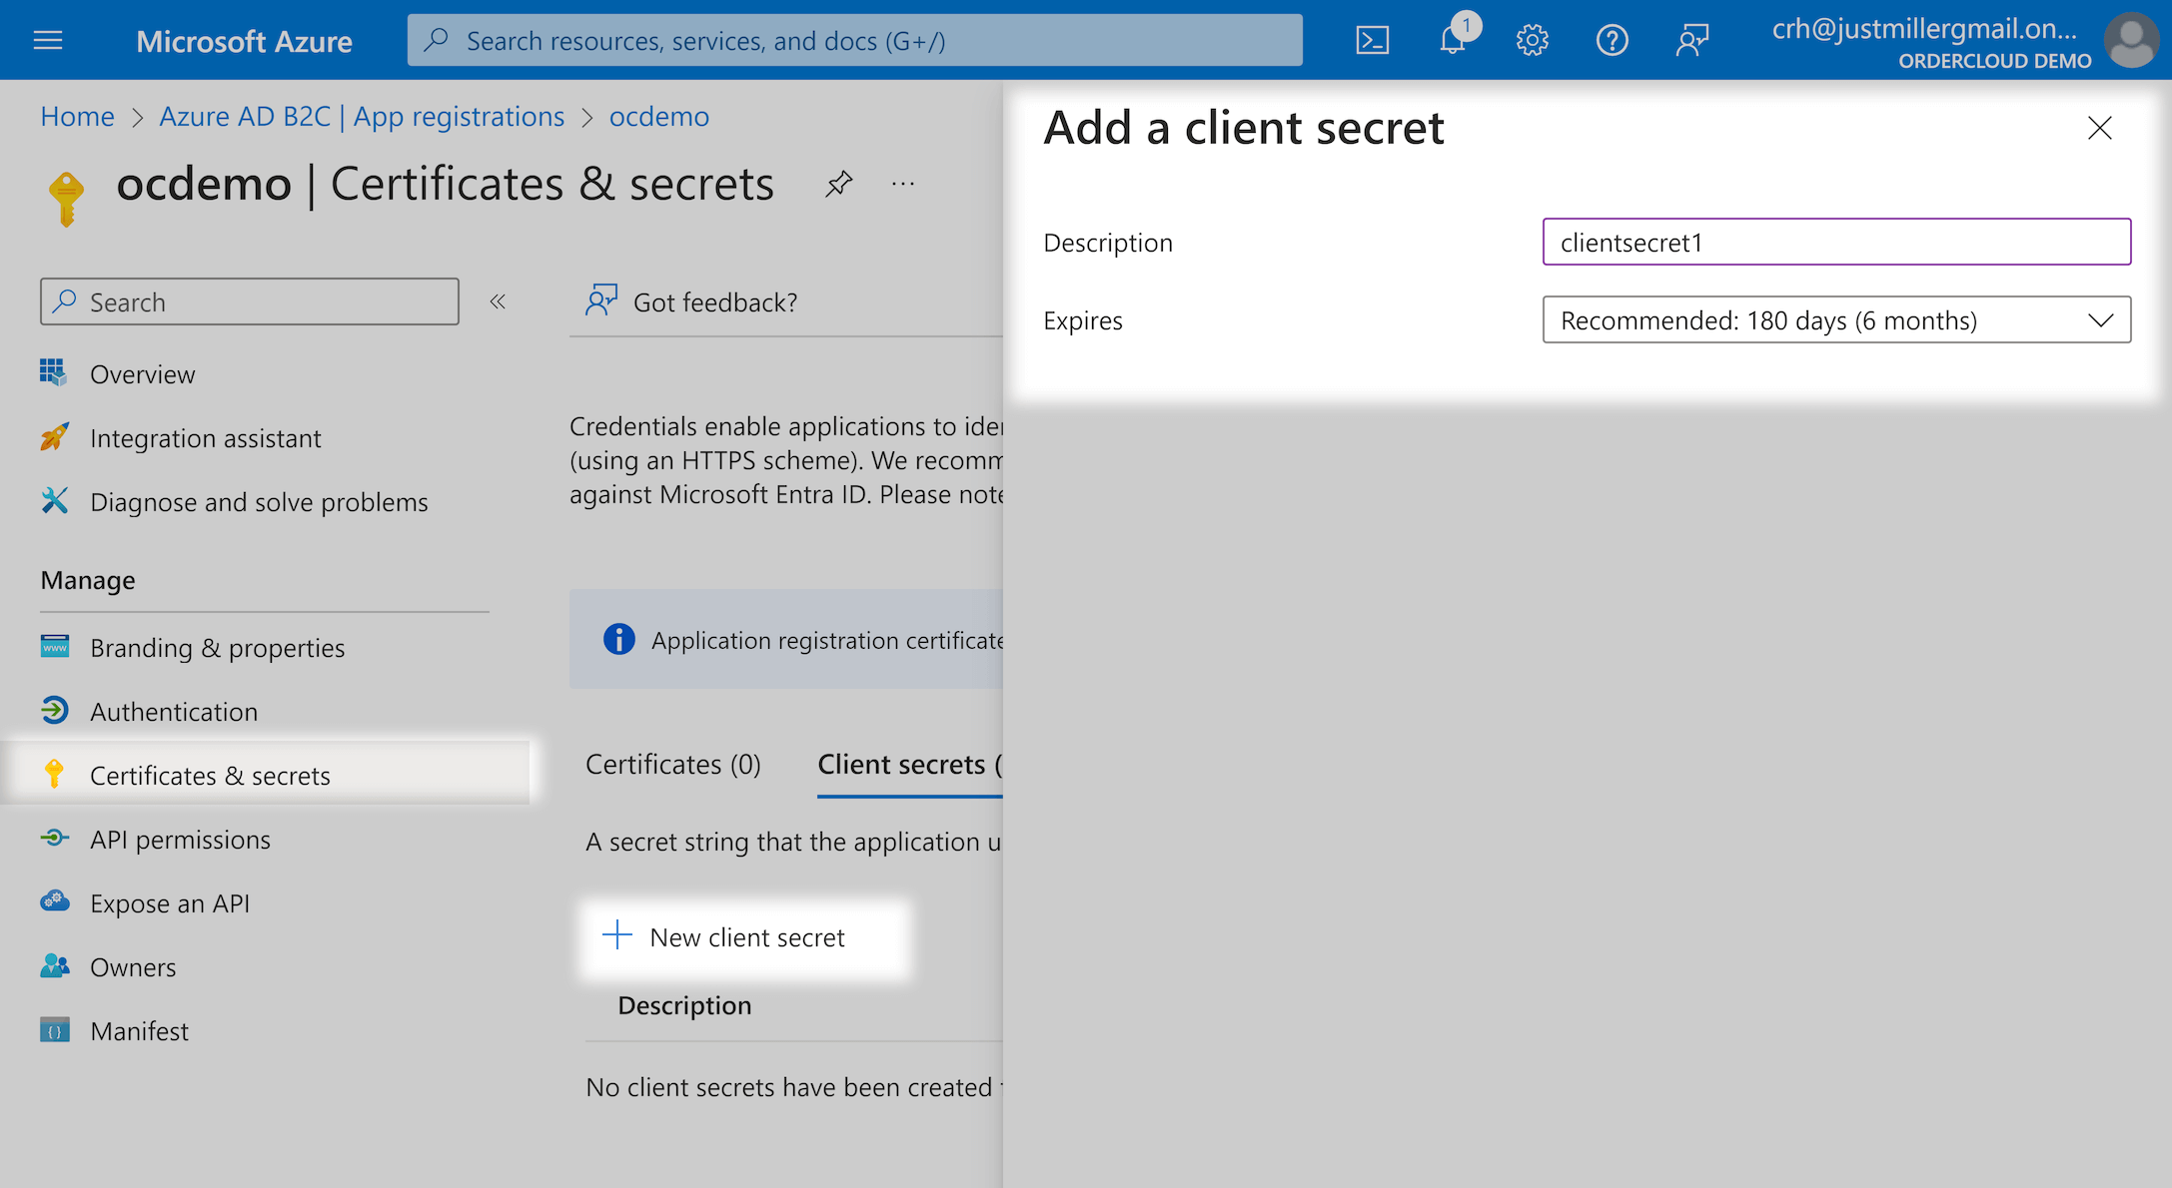Go to Home breadcrumb
Screen dimensions: 2172x1188
point(77,117)
